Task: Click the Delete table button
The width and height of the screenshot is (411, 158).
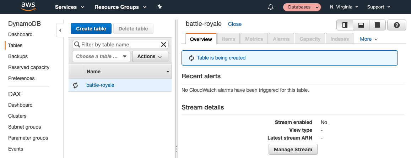Action: coord(133,28)
